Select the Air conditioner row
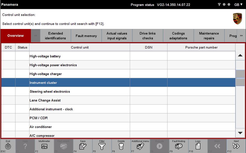 (x=118, y=127)
